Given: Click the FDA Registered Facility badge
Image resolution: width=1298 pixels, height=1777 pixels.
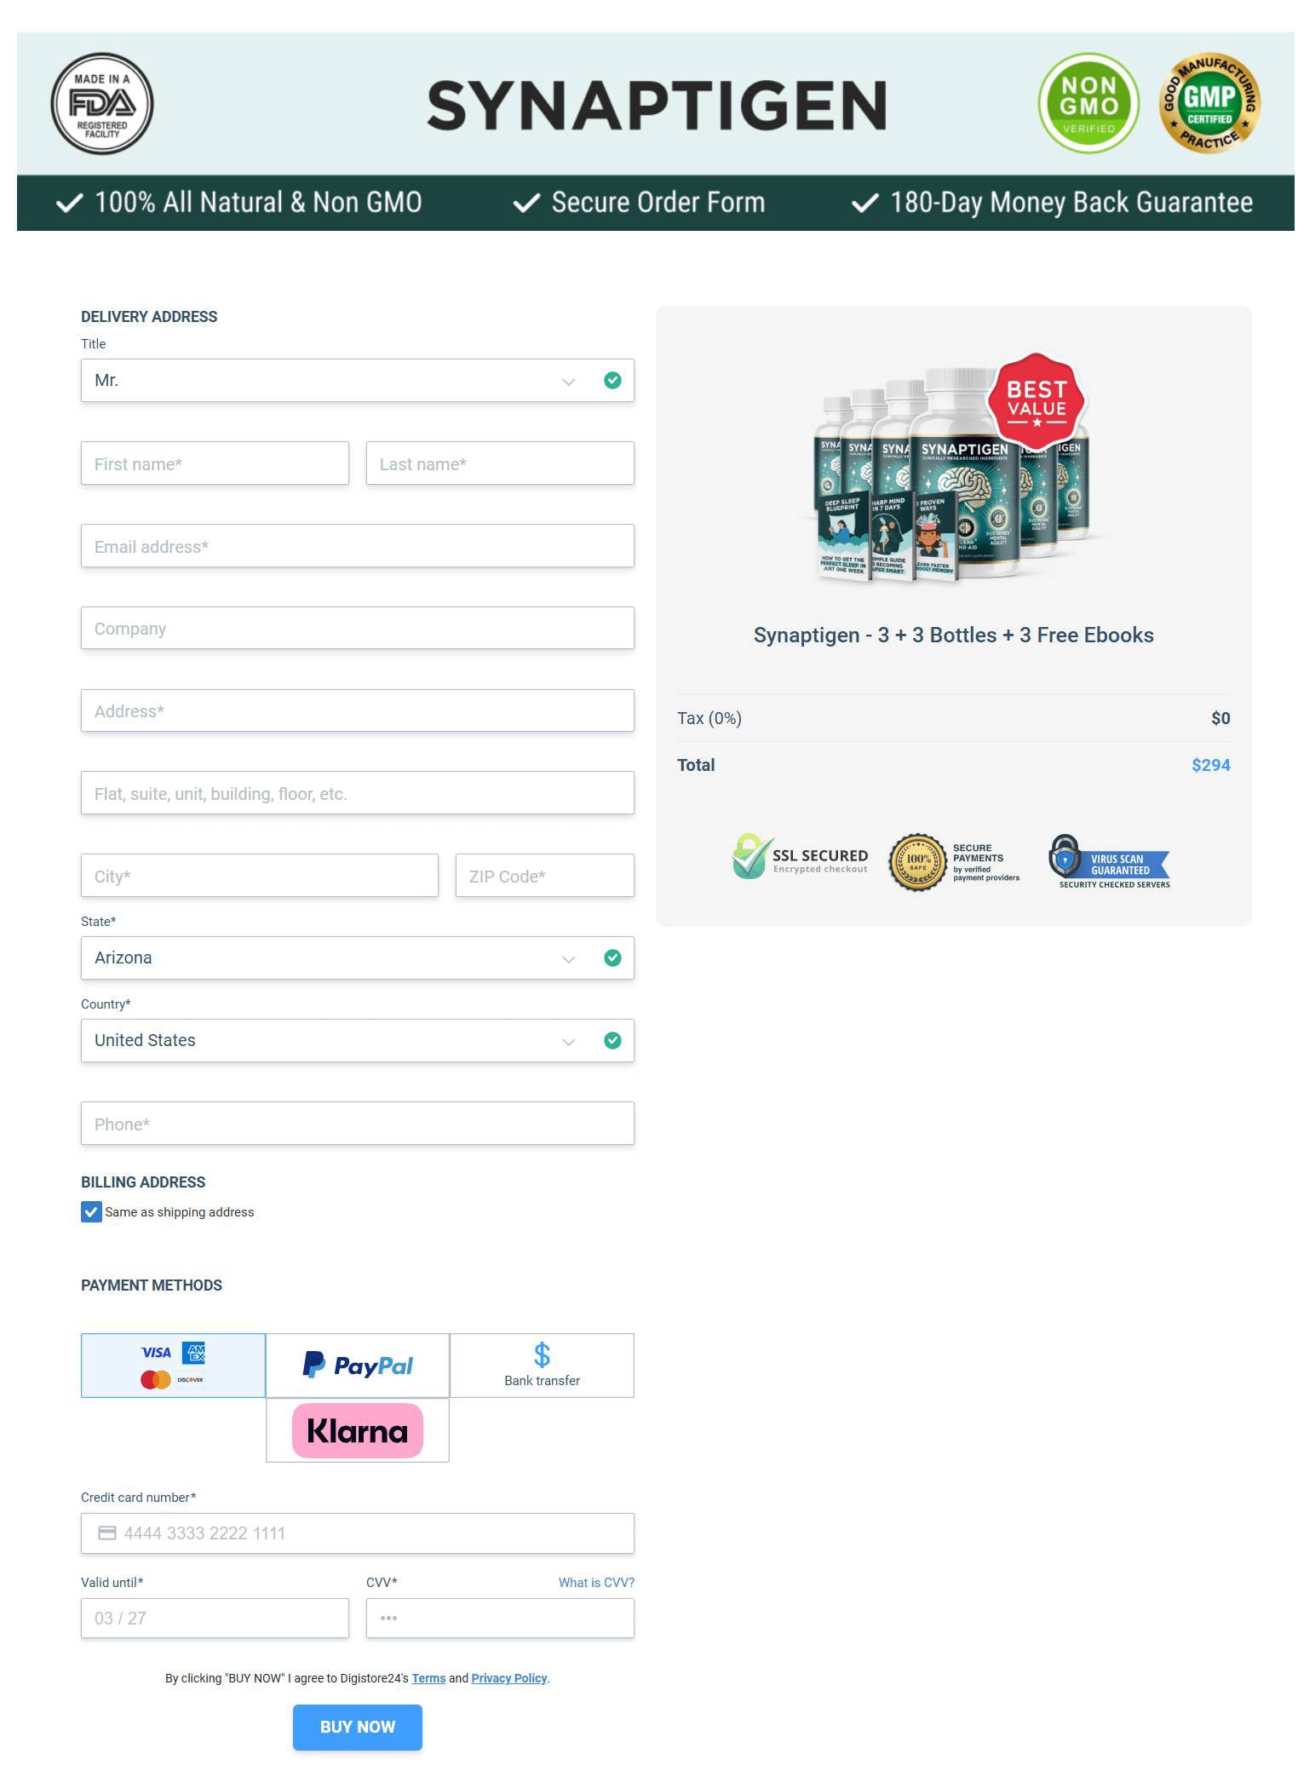Looking at the screenshot, I should pos(102,104).
